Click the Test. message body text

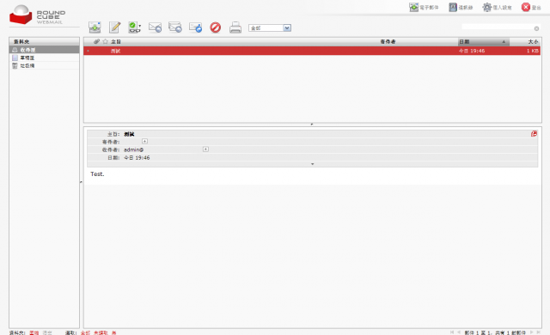pos(97,174)
